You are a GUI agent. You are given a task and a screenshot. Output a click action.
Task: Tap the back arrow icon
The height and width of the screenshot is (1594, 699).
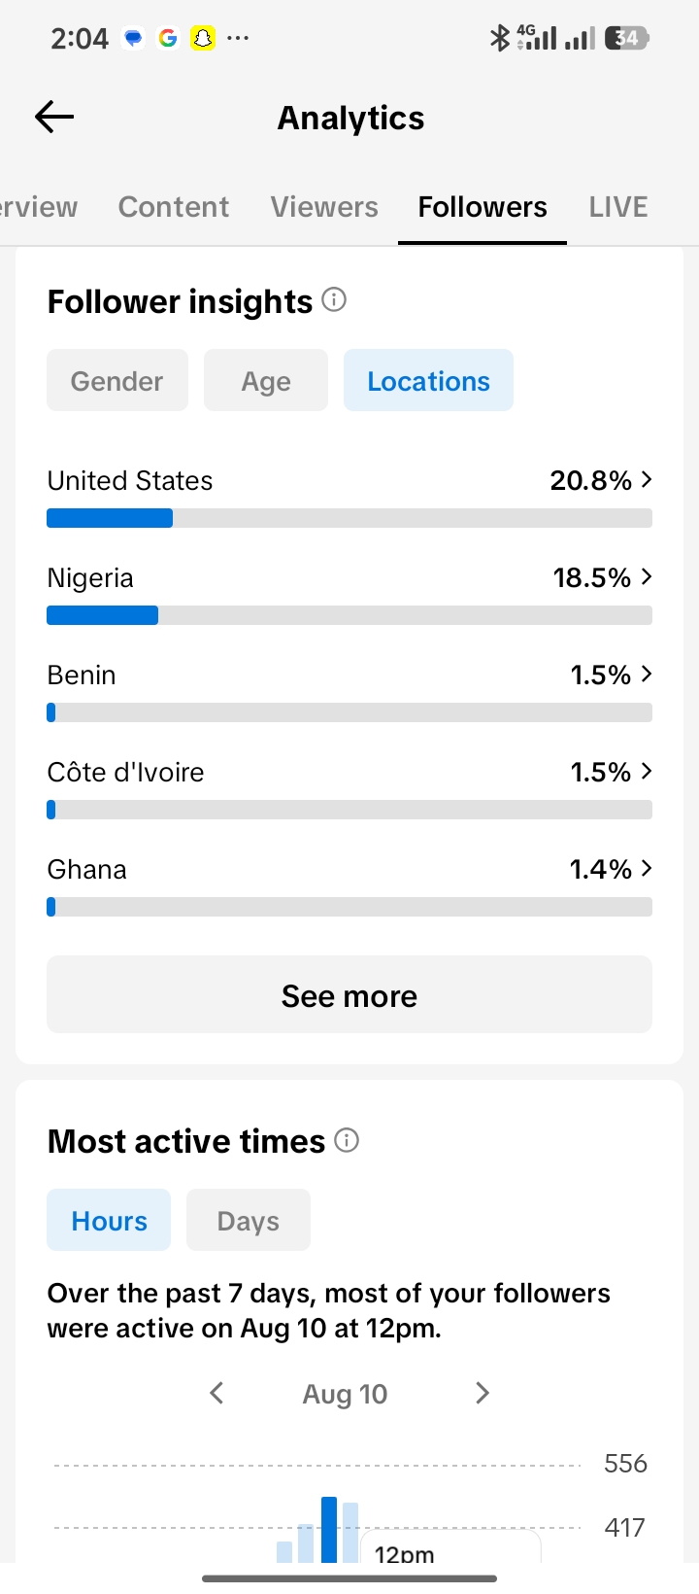click(54, 118)
